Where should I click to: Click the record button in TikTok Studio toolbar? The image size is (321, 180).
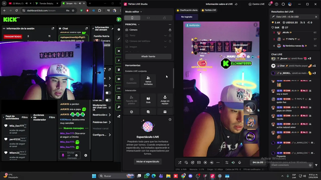coord(205,162)
